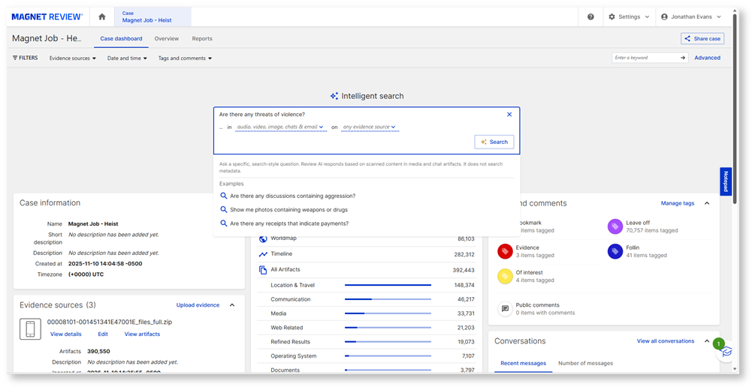Click the Communication progress bar
The width and height of the screenshot is (755, 390).
tap(388, 299)
